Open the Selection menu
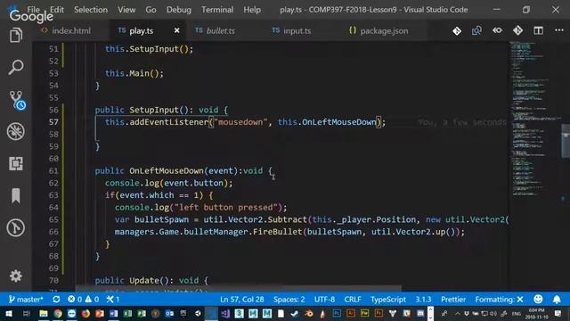 point(91,10)
